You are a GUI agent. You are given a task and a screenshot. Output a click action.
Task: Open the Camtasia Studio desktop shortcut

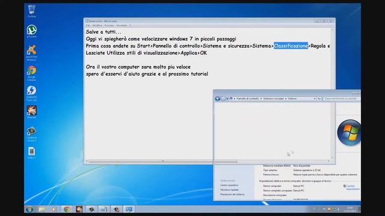[31, 134]
